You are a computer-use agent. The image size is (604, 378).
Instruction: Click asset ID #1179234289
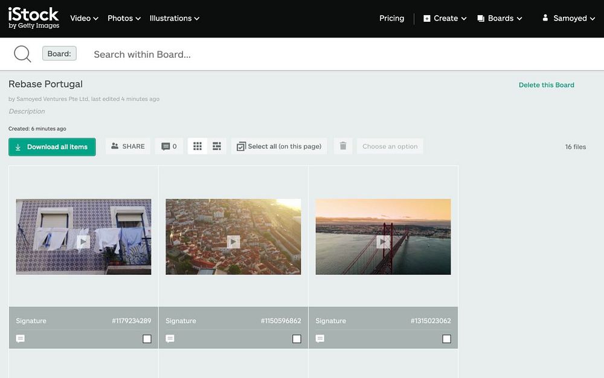(131, 321)
